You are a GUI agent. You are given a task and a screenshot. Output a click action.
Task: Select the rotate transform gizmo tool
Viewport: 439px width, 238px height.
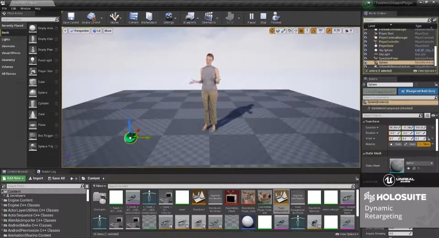pyautogui.click(x=278, y=31)
